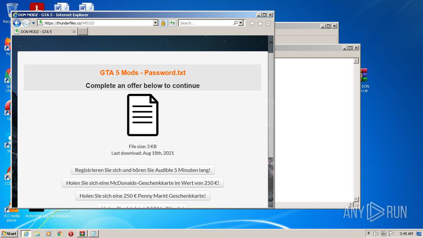Image resolution: width=423 pixels, height=238 pixels.
Task: Click the large document file icon
Action: 143,115
